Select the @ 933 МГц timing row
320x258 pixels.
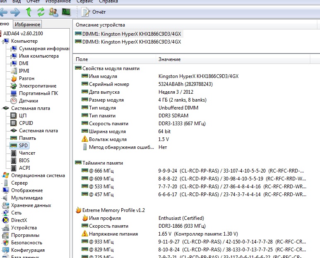tap(194, 242)
